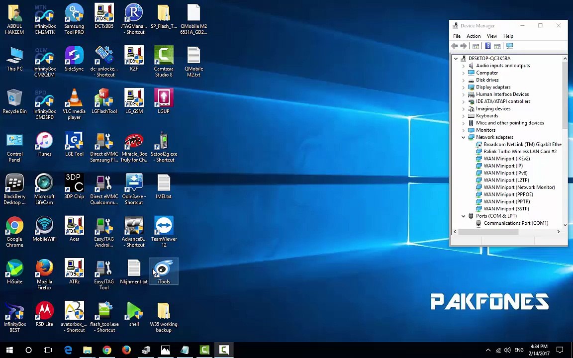
Task: Click the Device Manager horizontal scrollbar thumb
Action: [488, 232]
